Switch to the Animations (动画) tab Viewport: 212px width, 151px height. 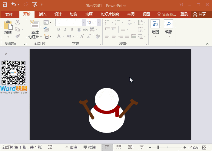(89, 14)
